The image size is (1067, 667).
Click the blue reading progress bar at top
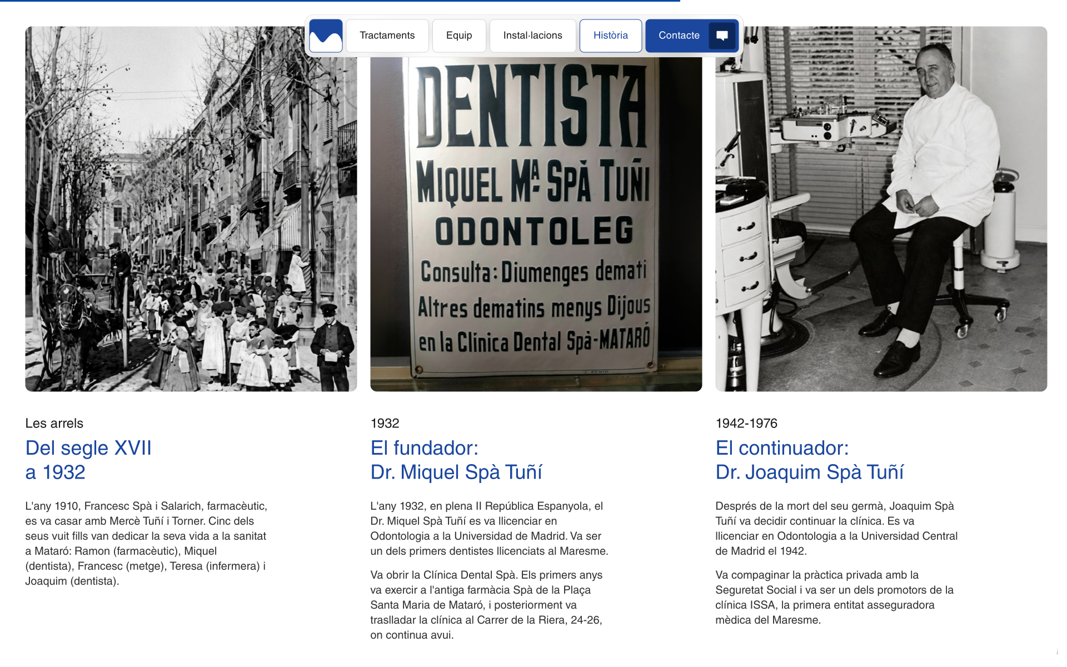point(340,1)
